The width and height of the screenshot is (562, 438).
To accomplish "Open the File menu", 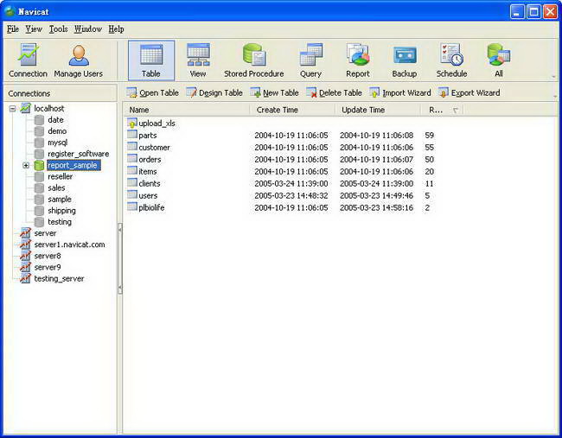I will (12, 29).
